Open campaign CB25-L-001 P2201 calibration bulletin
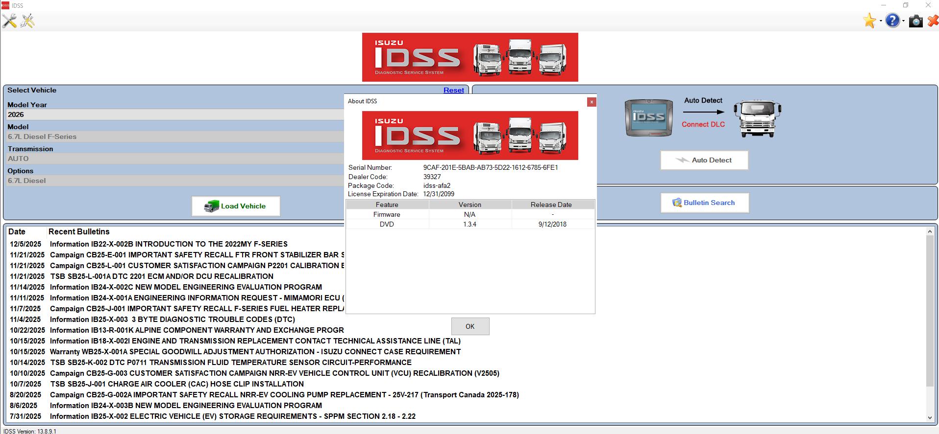Image resolution: width=939 pixels, height=434 pixels. 198,266
